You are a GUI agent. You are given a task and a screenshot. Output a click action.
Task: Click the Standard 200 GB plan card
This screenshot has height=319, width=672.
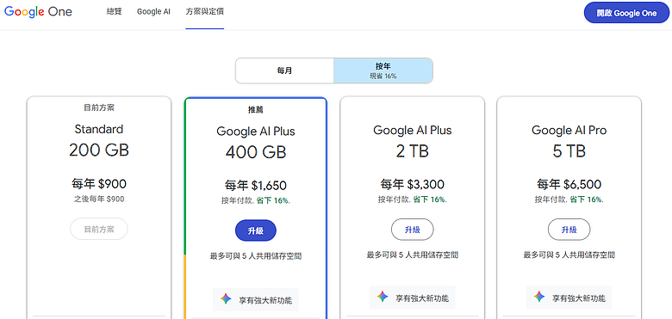(99, 207)
